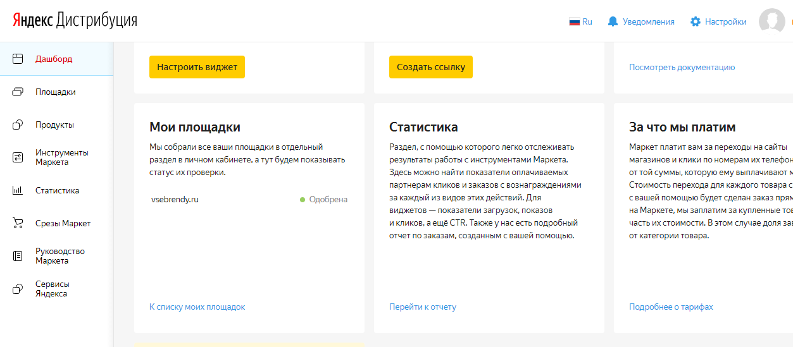Viewport: 793px width, 347px height.
Task: Click the Продукты sidebar icon
Action: pyautogui.click(x=18, y=125)
